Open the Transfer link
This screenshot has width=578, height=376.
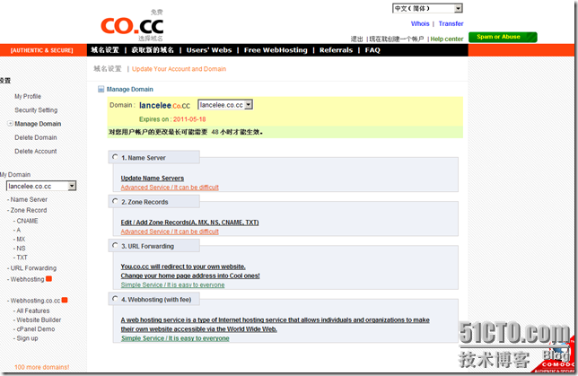[451, 23]
